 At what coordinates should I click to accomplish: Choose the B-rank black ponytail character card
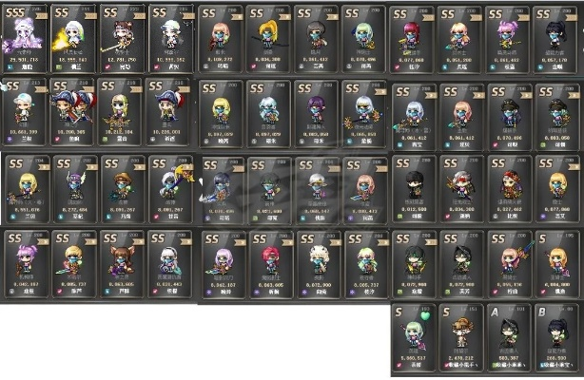(556, 337)
